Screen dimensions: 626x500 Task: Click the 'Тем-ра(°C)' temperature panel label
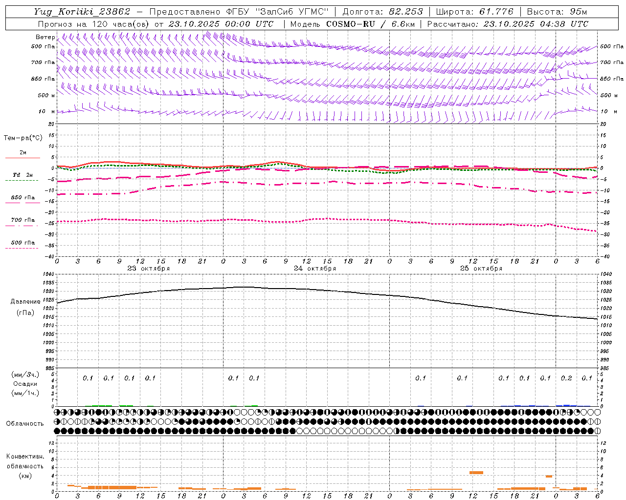click(x=23, y=138)
